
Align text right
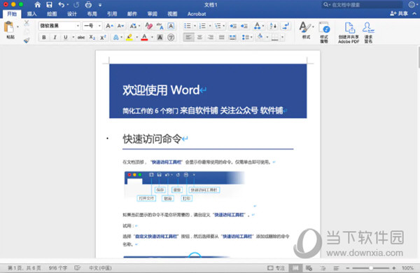(x=211, y=37)
